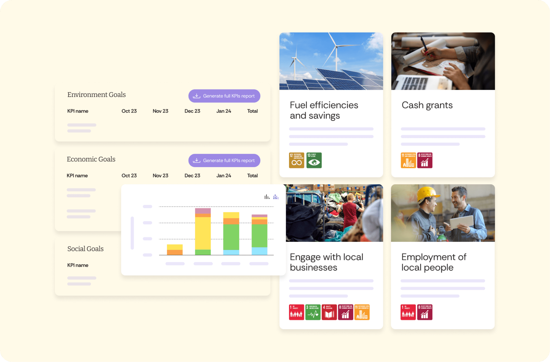
Task: Open Cash grants card title
Action: pyautogui.click(x=427, y=105)
